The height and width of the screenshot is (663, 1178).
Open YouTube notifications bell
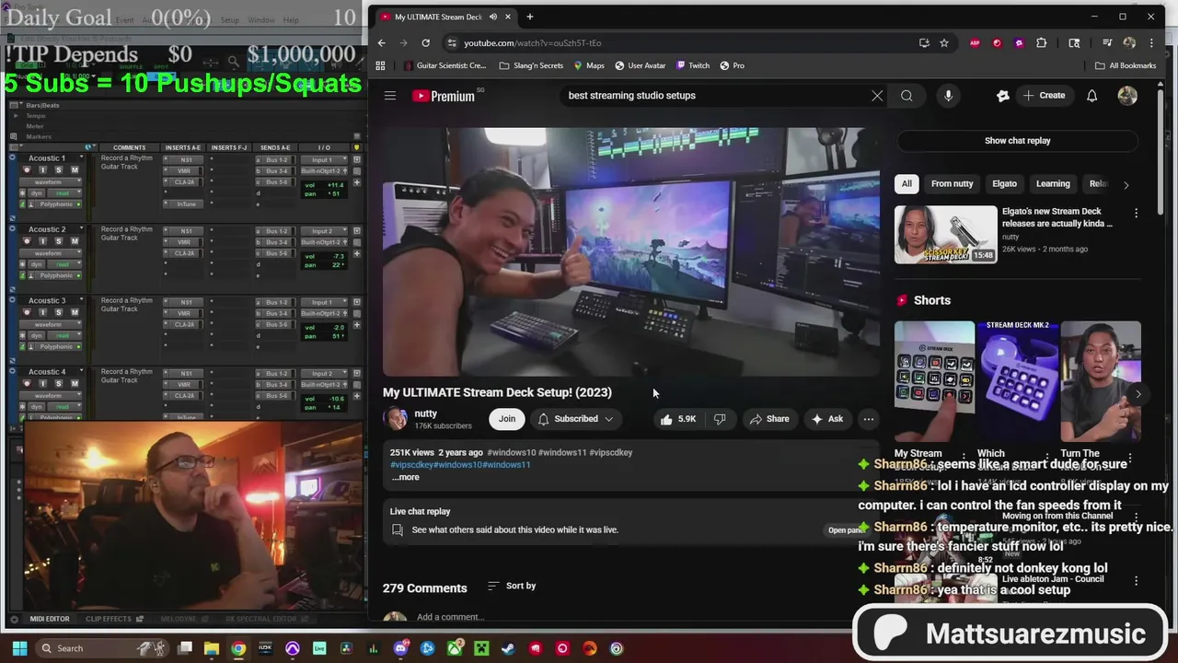click(x=1091, y=96)
